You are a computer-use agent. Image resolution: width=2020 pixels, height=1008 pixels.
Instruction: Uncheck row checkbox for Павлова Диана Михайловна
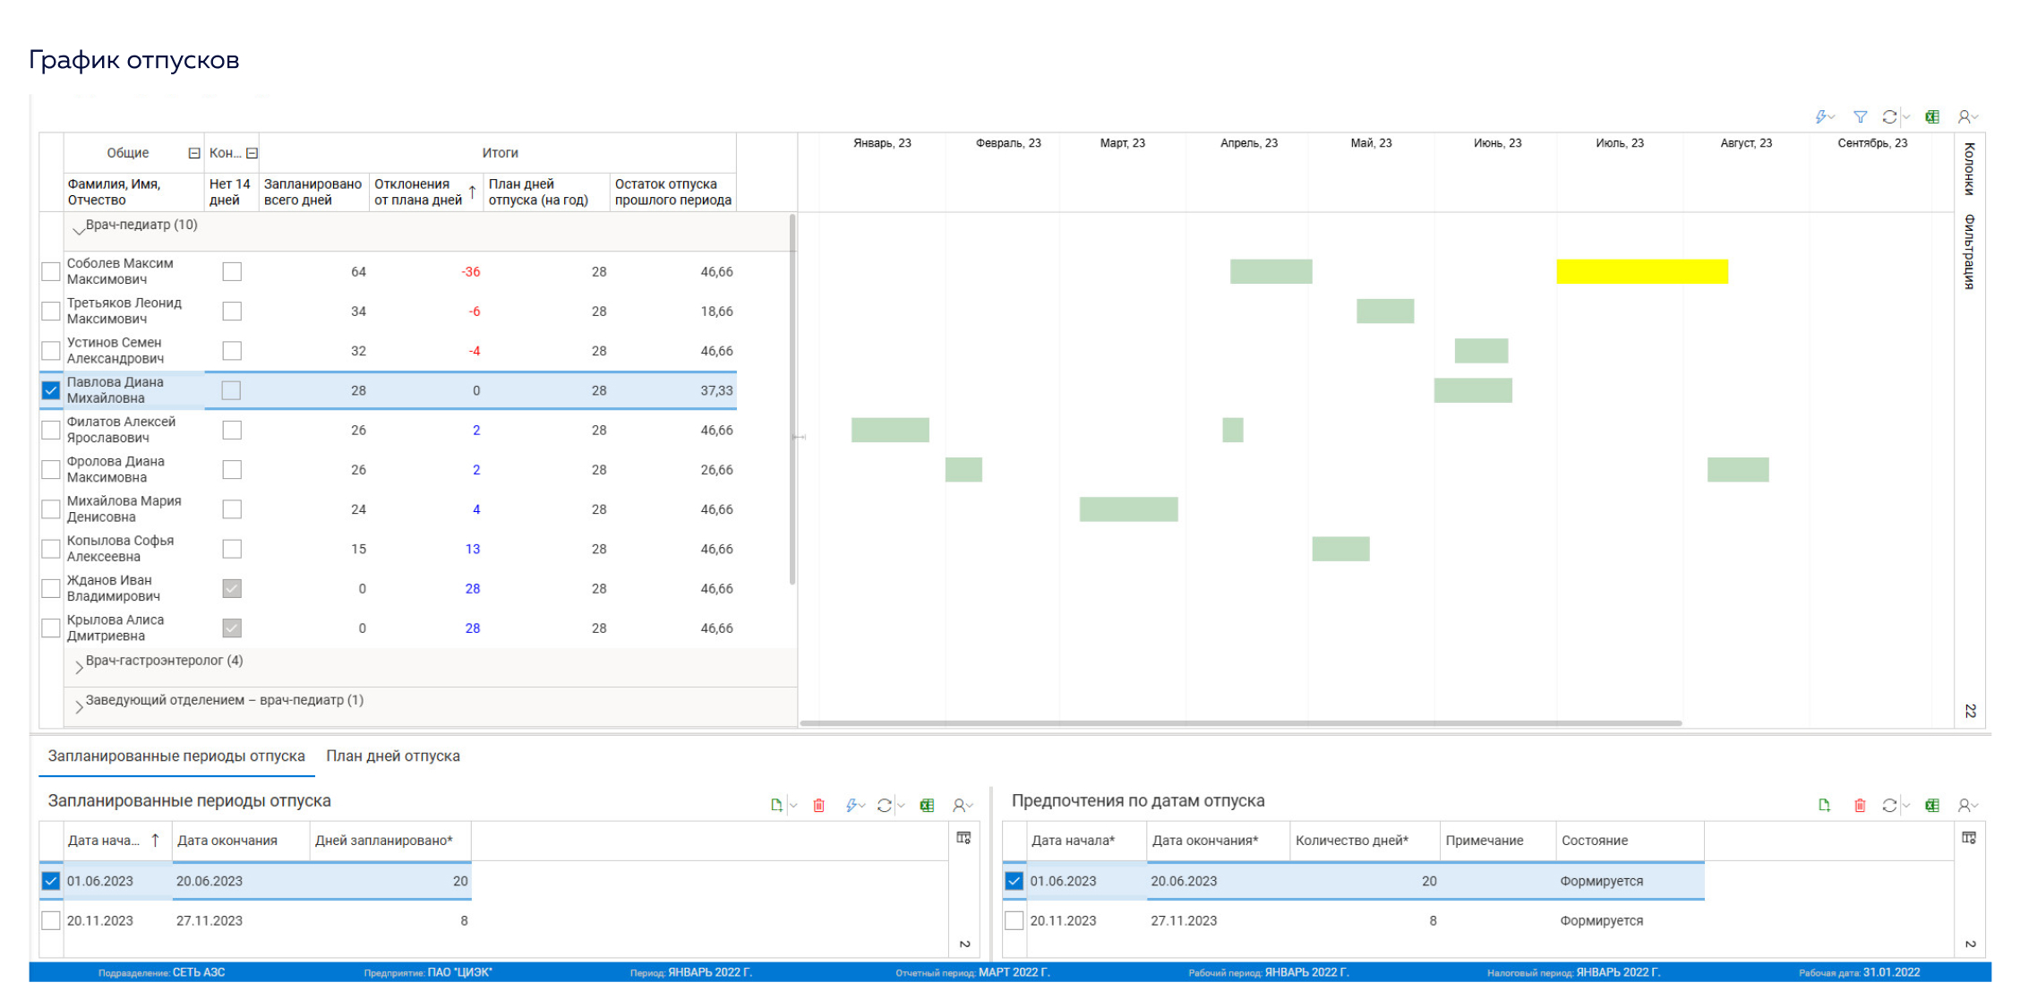51,390
